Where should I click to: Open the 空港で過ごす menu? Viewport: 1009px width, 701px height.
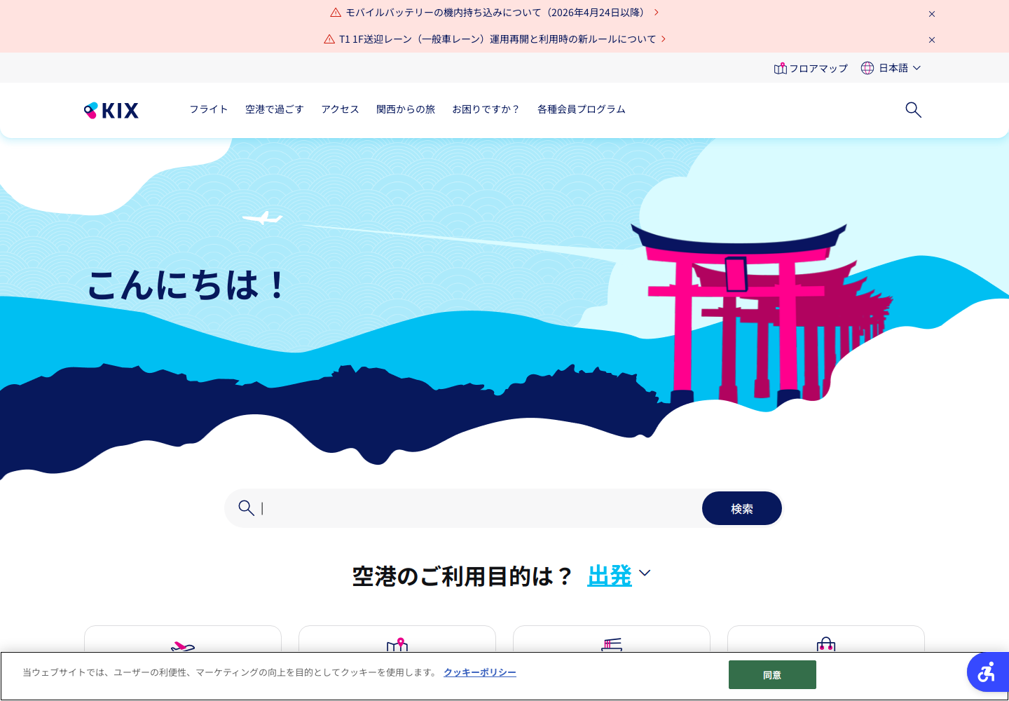[275, 109]
